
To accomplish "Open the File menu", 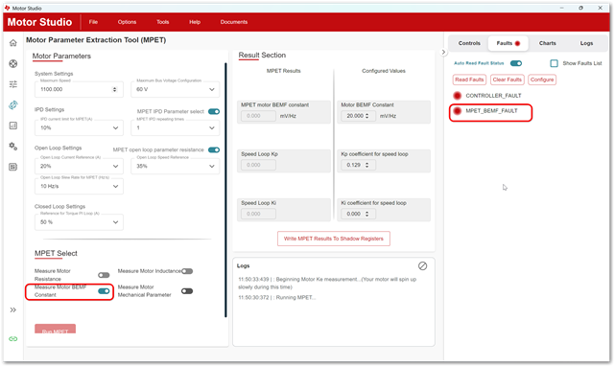I will (x=93, y=22).
